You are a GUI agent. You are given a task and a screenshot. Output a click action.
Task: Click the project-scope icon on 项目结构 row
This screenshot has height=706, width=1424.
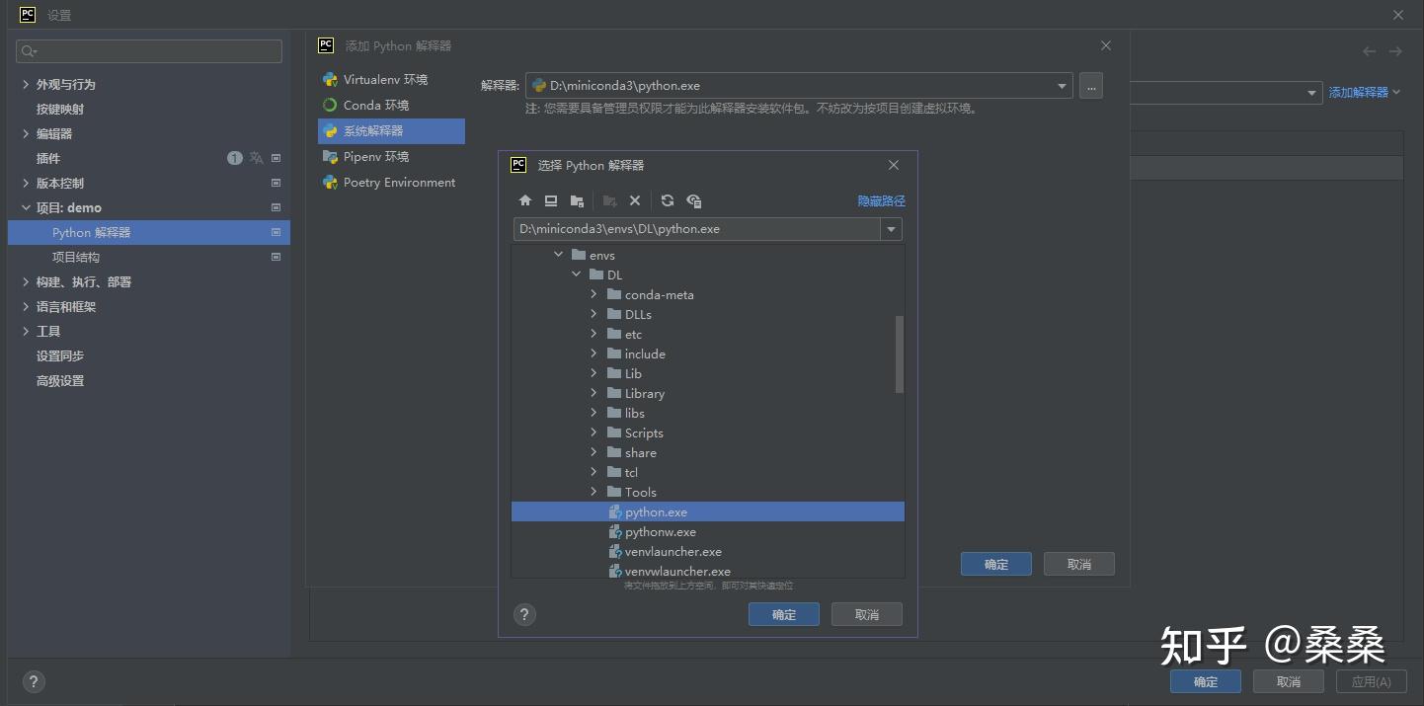coord(277,257)
